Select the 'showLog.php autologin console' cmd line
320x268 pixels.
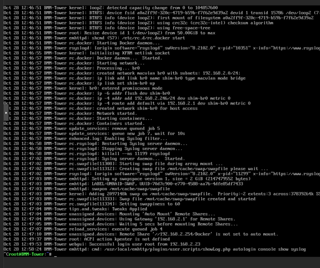(155, 249)
